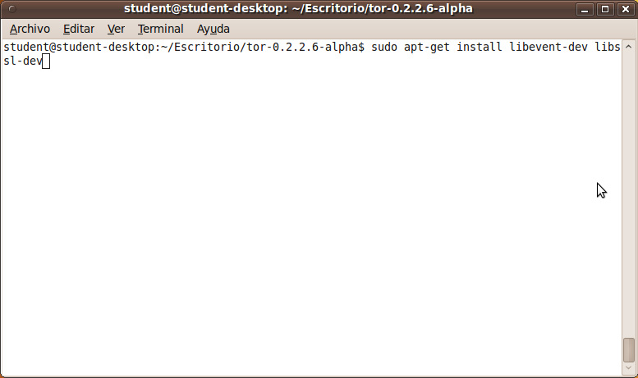This screenshot has height=378, width=638.
Task: Click the scrollbar up arrow
Action: pyautogui.click(x=629, y=47)
